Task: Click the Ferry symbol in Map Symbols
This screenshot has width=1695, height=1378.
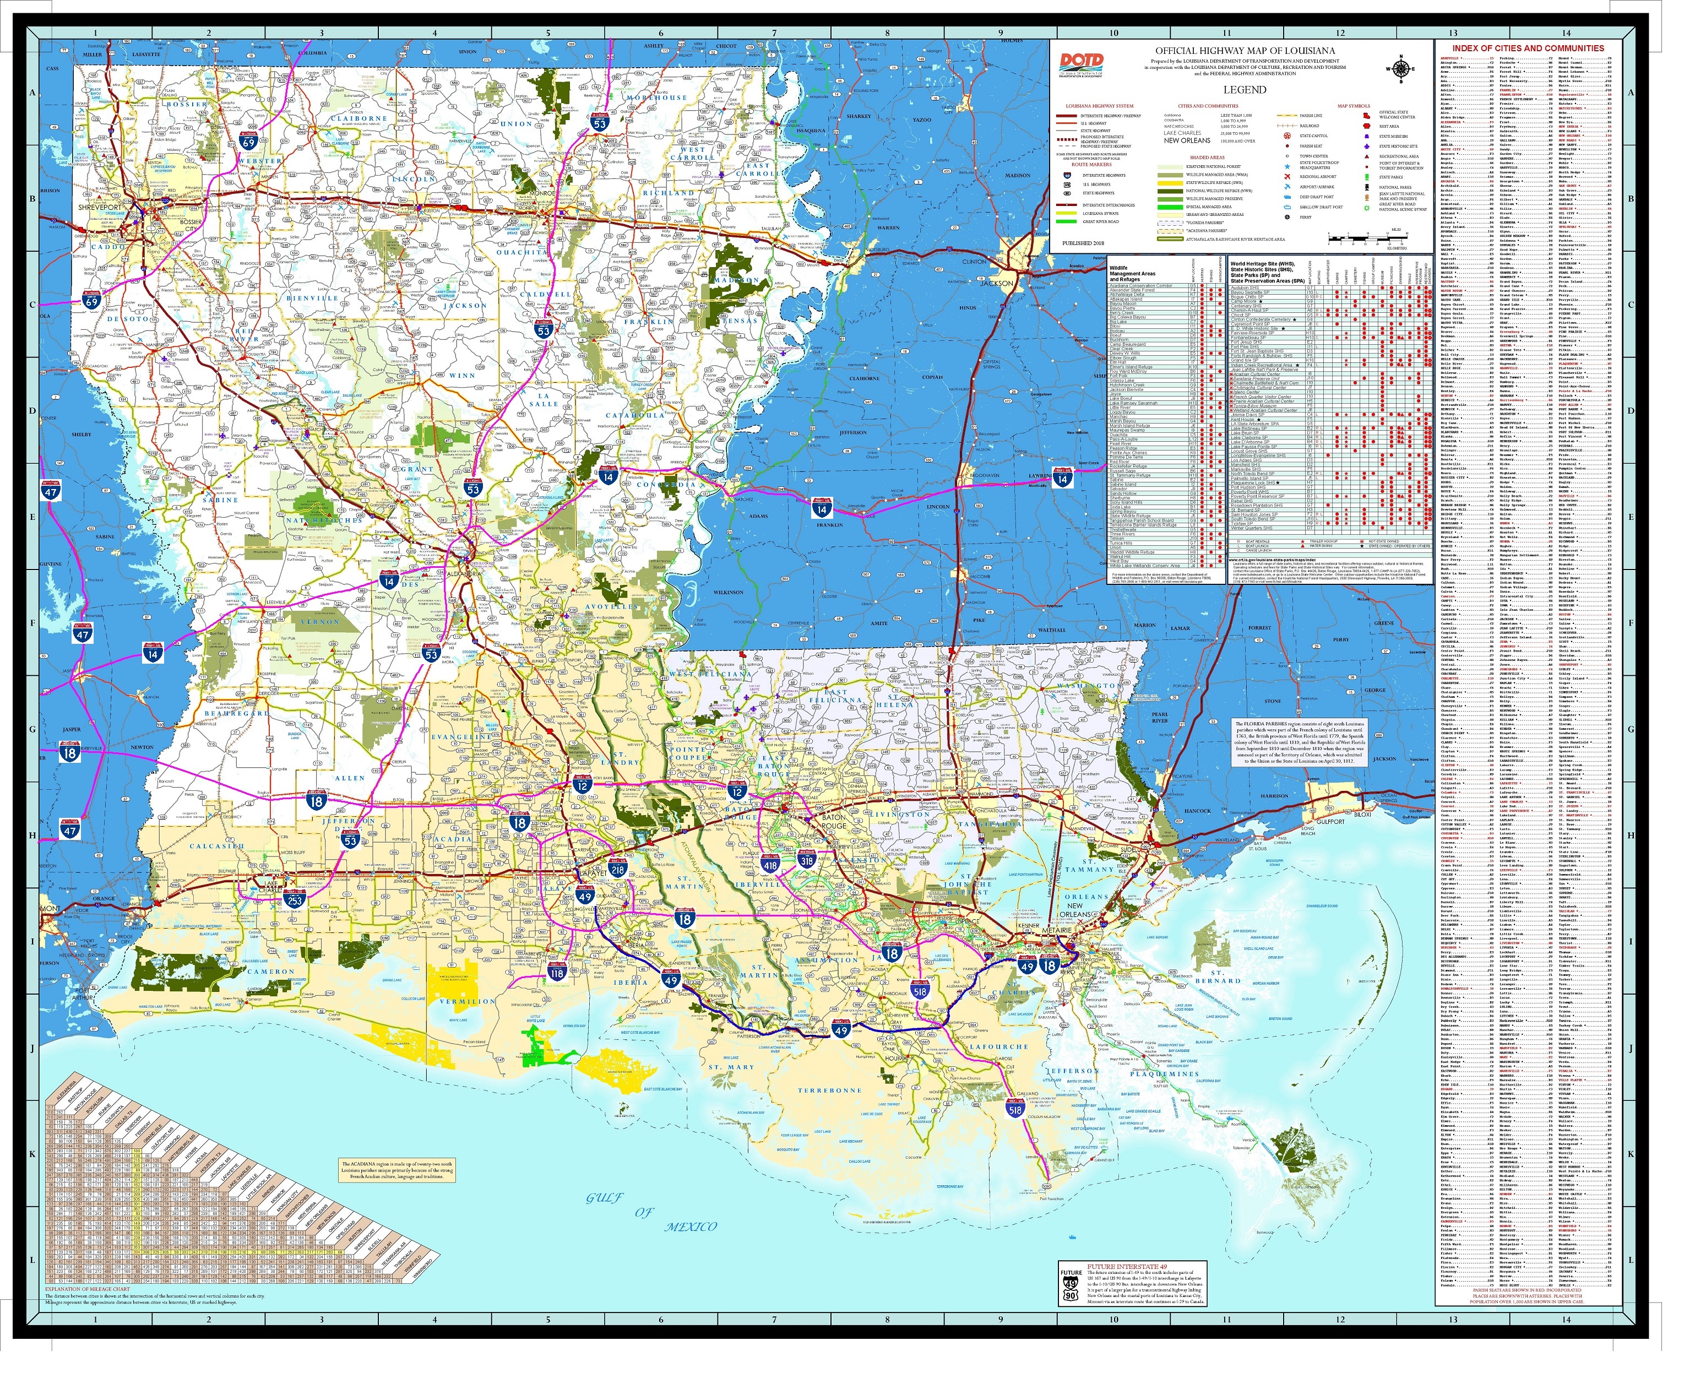Action: tap(1287, 218)
